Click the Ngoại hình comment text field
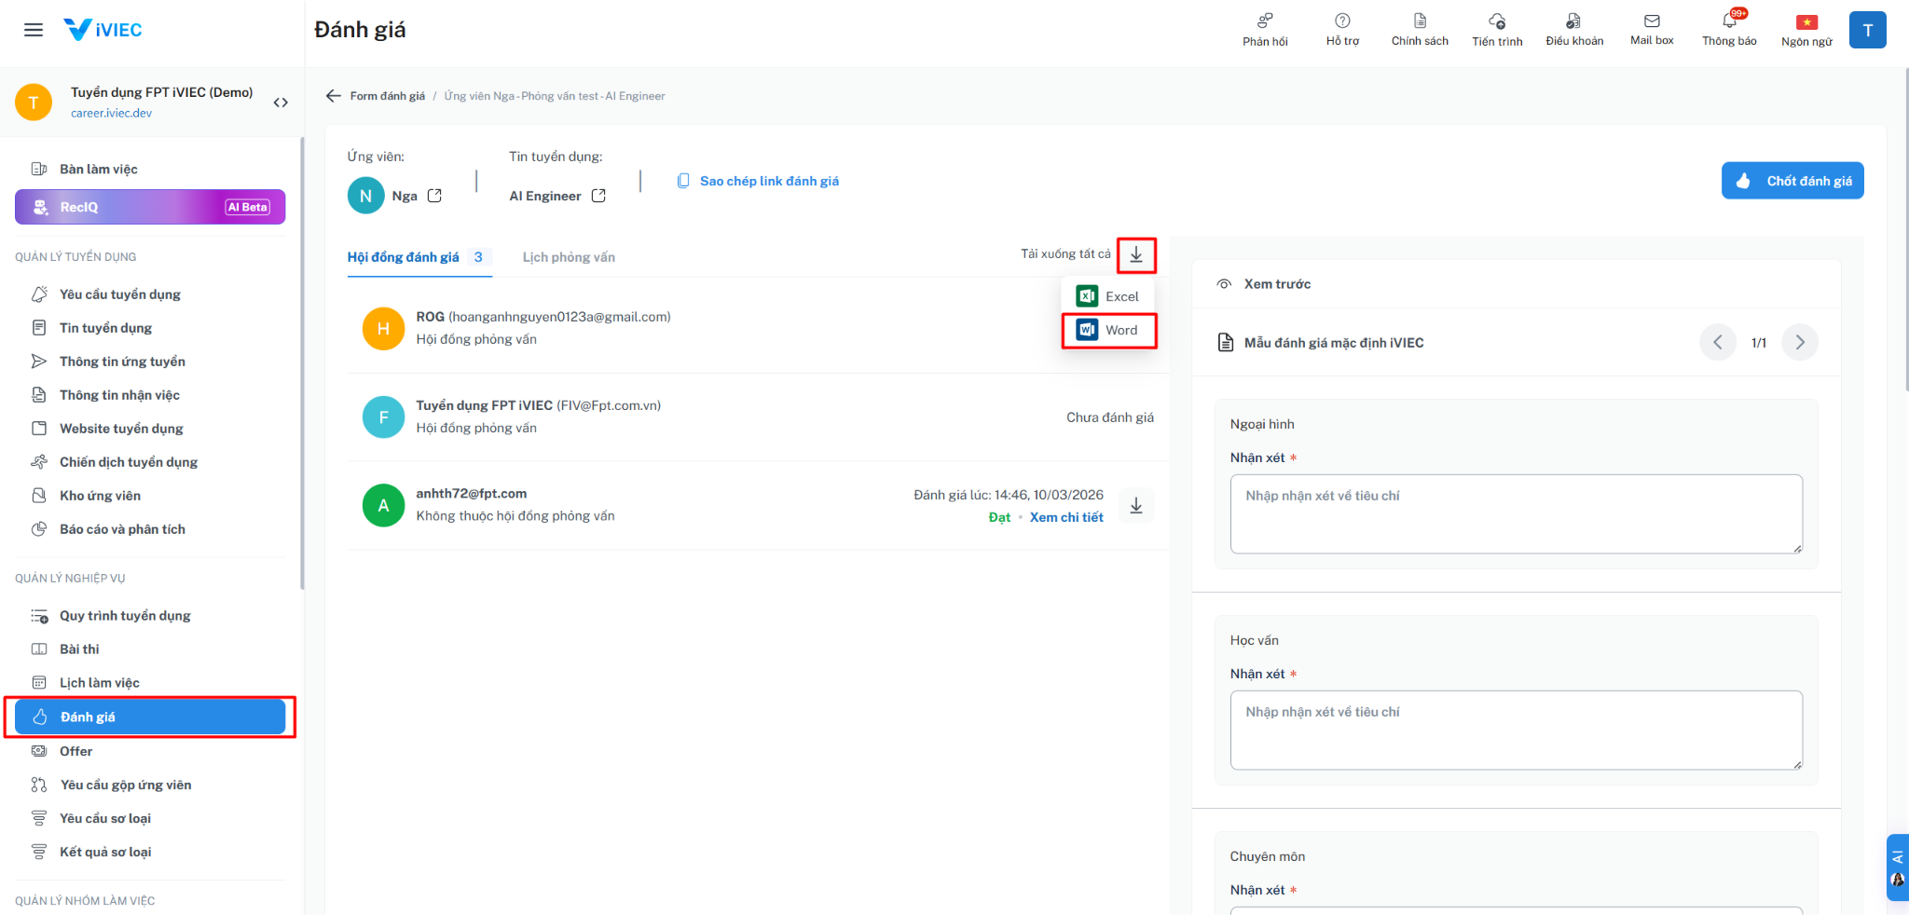The height and width of the screenshot is (915, 1909). [1516, 513]
